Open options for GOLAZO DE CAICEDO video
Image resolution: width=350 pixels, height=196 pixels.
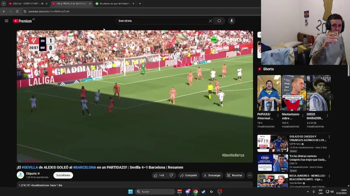click(x=329, y=137)
